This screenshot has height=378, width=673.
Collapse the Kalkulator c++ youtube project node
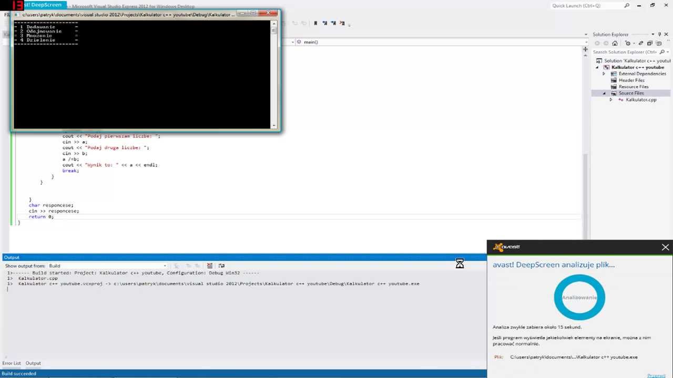coord(597,67)
